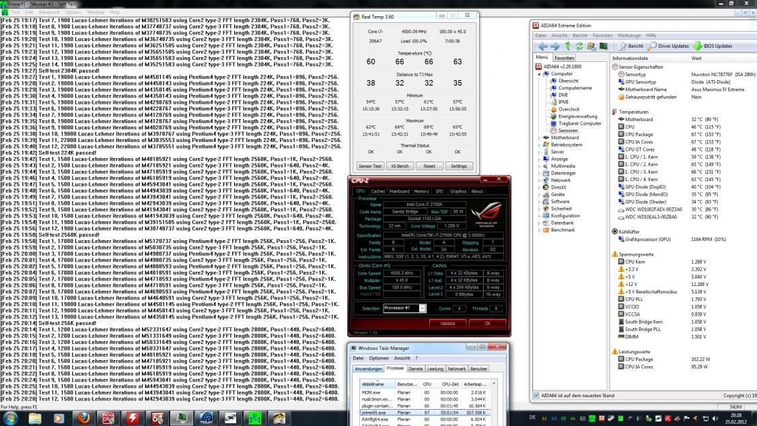The image size is (757, 426).
Task: Open the Graphics tab in CPU-Z
Action: pyautogui.click(x=458, y=191)
